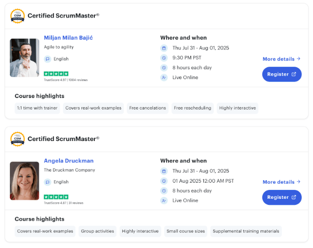Screen dimensions: 313x248
Task: Select the 1:1 time with trainer tag
Action: [37, 108]
